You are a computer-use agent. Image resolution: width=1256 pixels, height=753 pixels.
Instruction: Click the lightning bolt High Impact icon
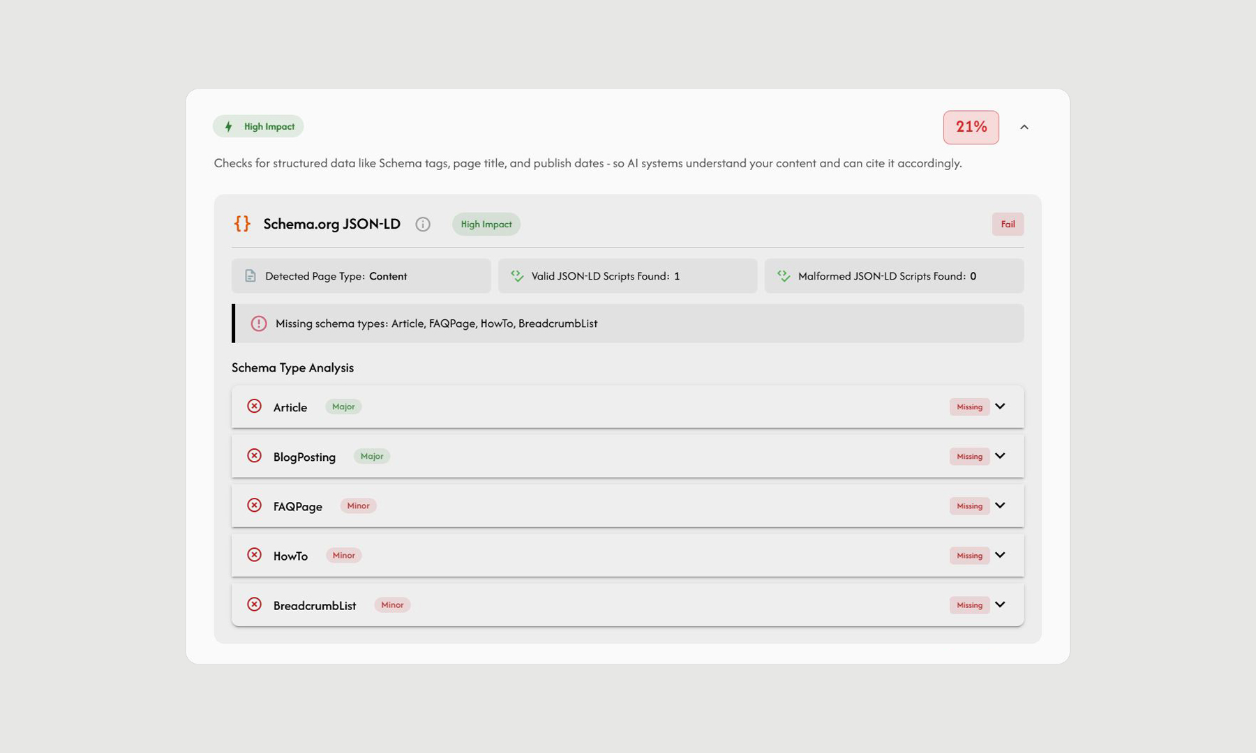click(228, 127)
